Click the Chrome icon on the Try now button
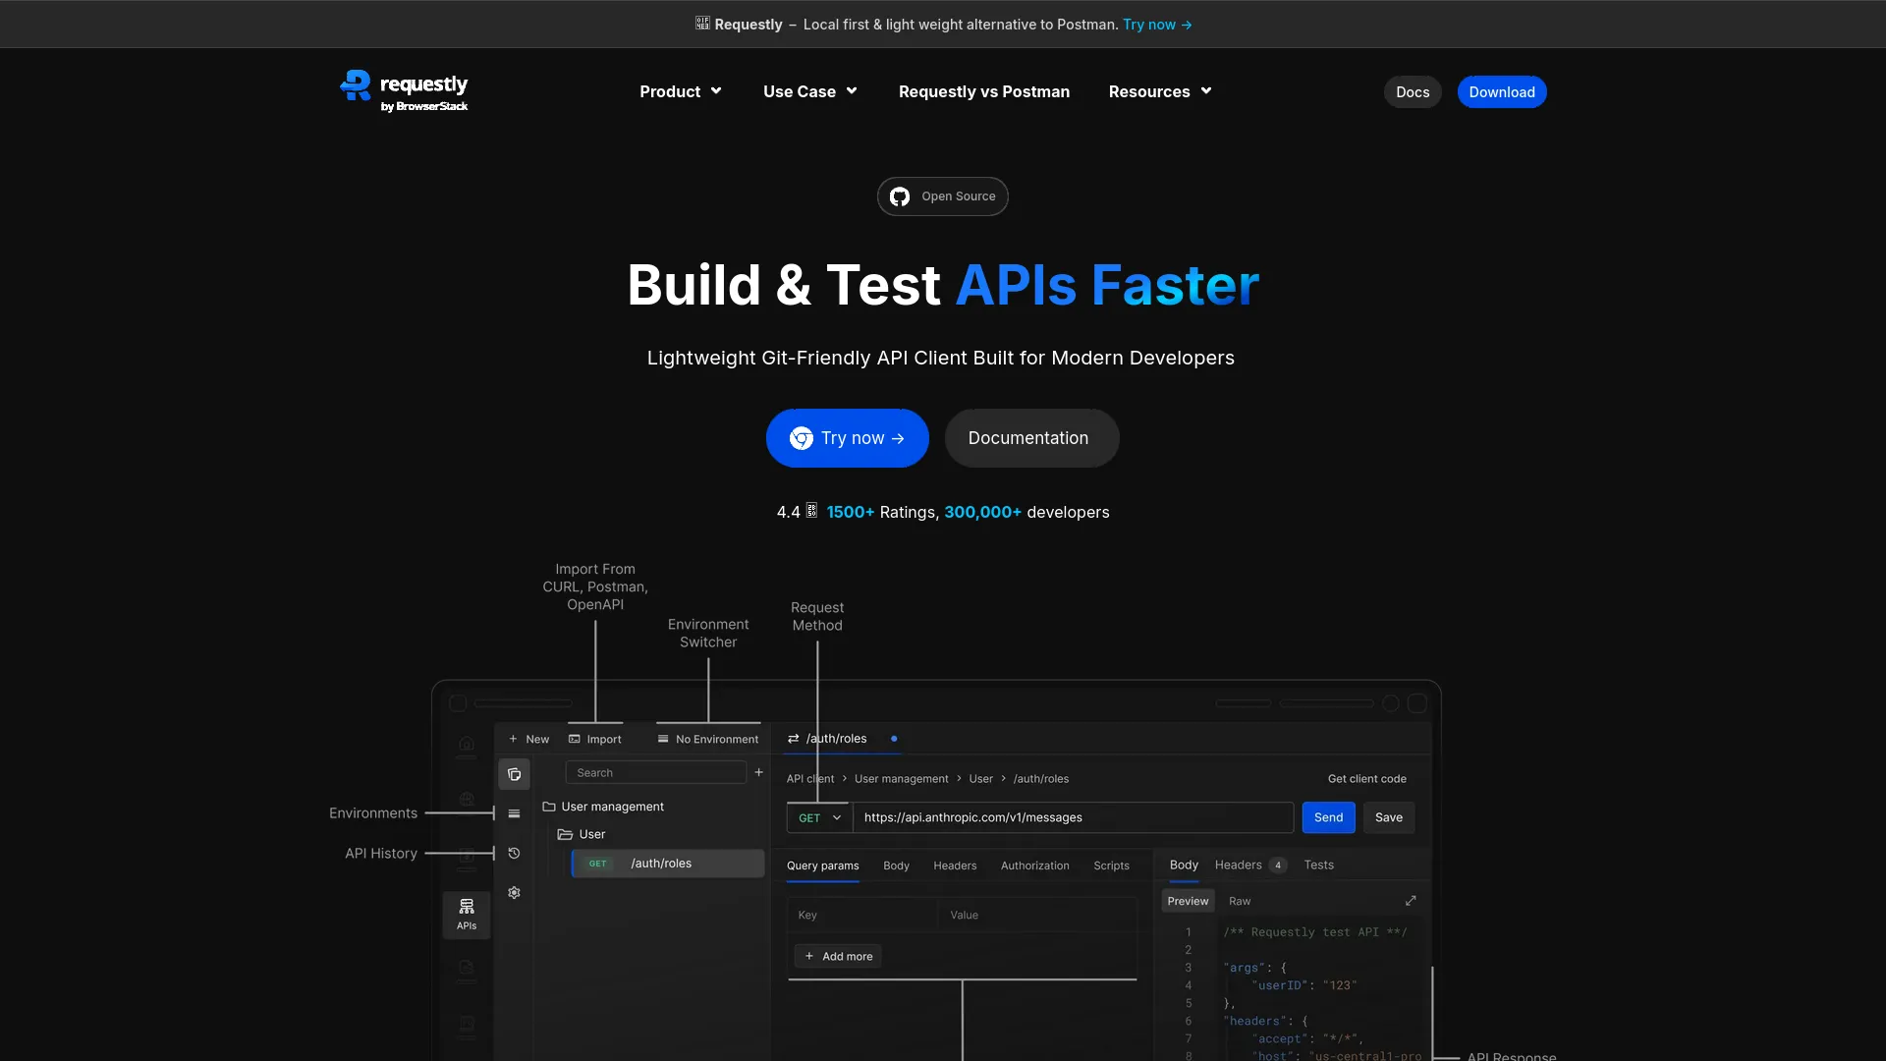 [x=802, y=438]
